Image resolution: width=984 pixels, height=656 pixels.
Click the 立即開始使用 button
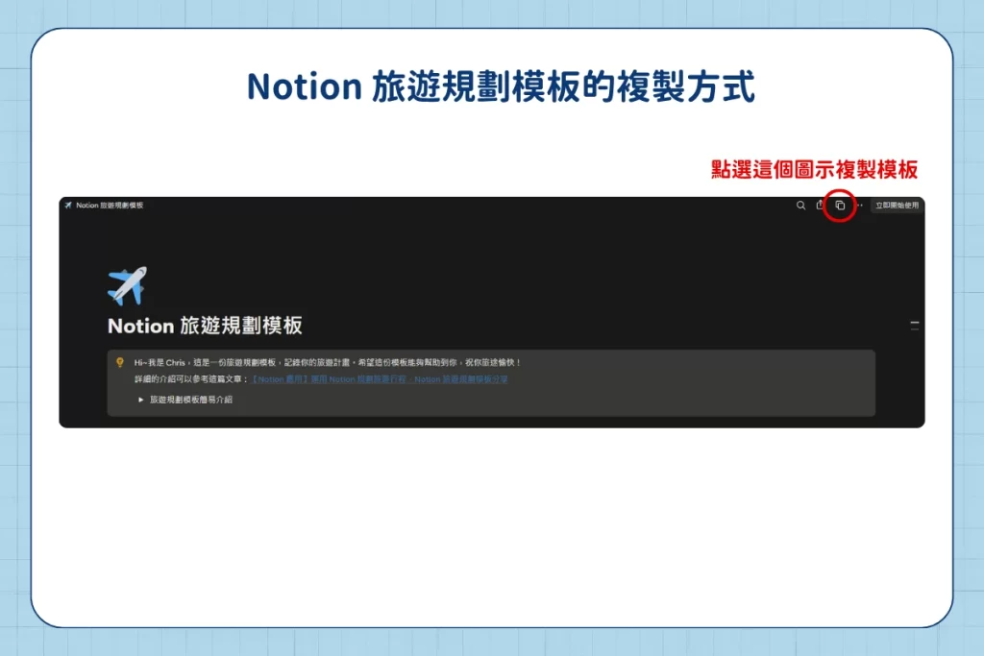tap(898, 206)
